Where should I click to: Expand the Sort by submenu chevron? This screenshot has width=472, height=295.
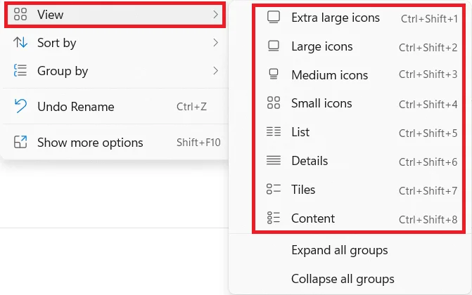tap(215, 43)
